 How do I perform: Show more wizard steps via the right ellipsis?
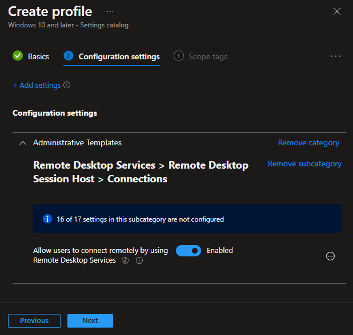pos(336,56)
